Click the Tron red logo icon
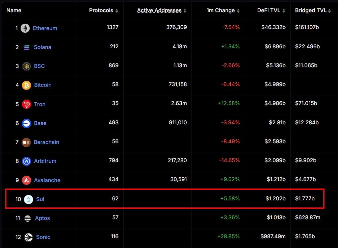This screenshot has height=248, width=338. 27,104
